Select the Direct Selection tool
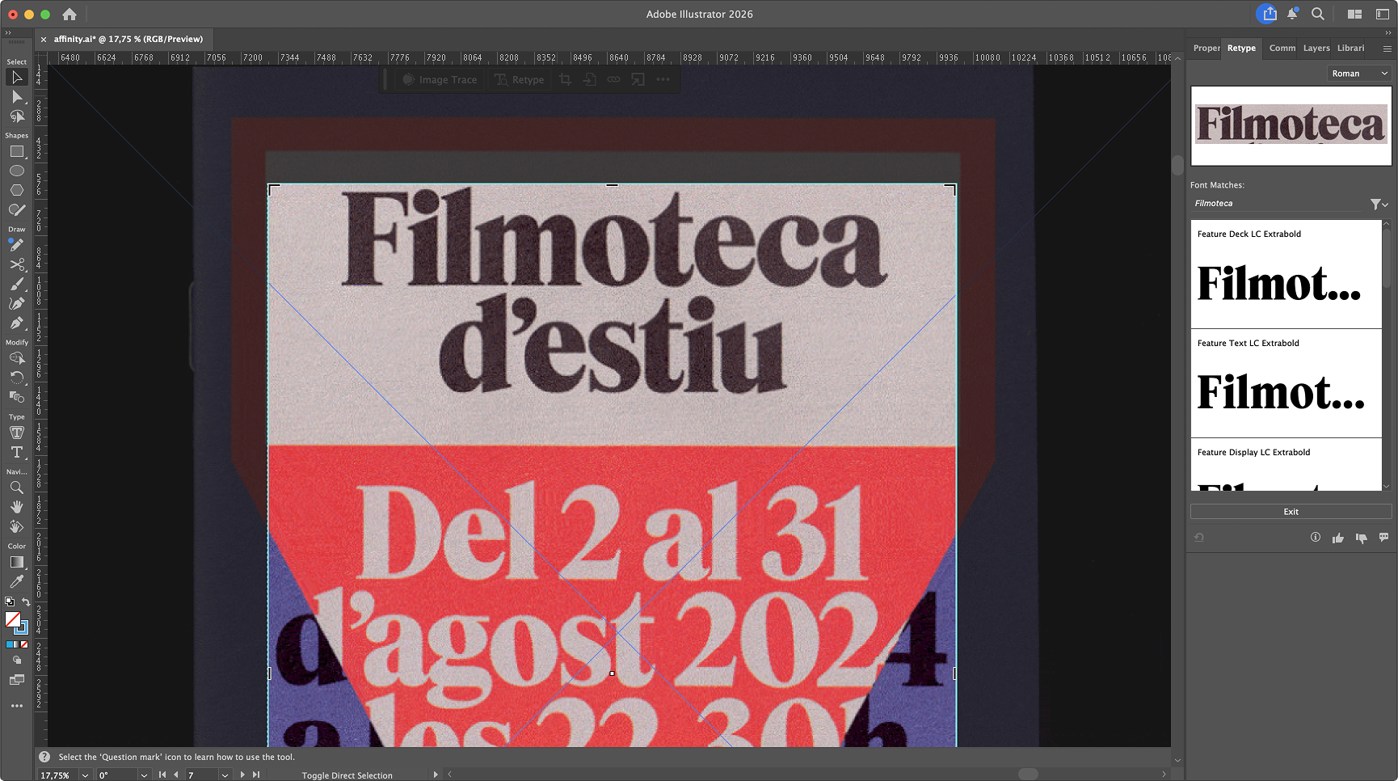Screen dimensions: 1398x781 (x=16, y=97)
